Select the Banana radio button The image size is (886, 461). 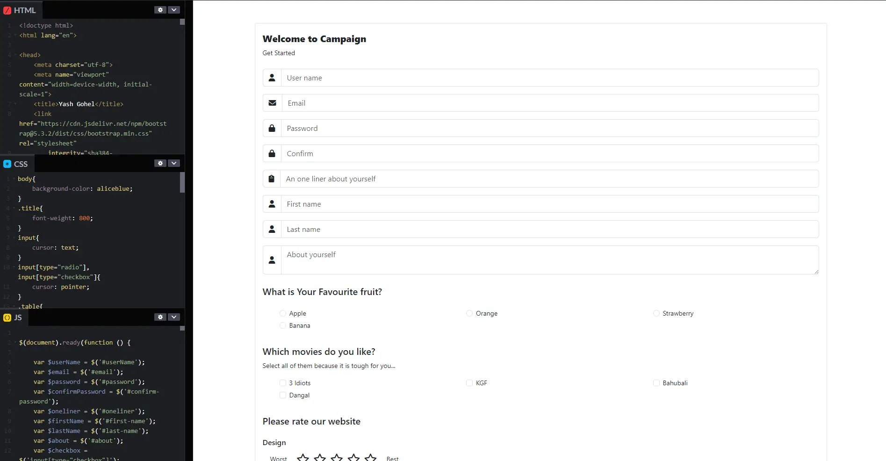[x=282, y=325]
